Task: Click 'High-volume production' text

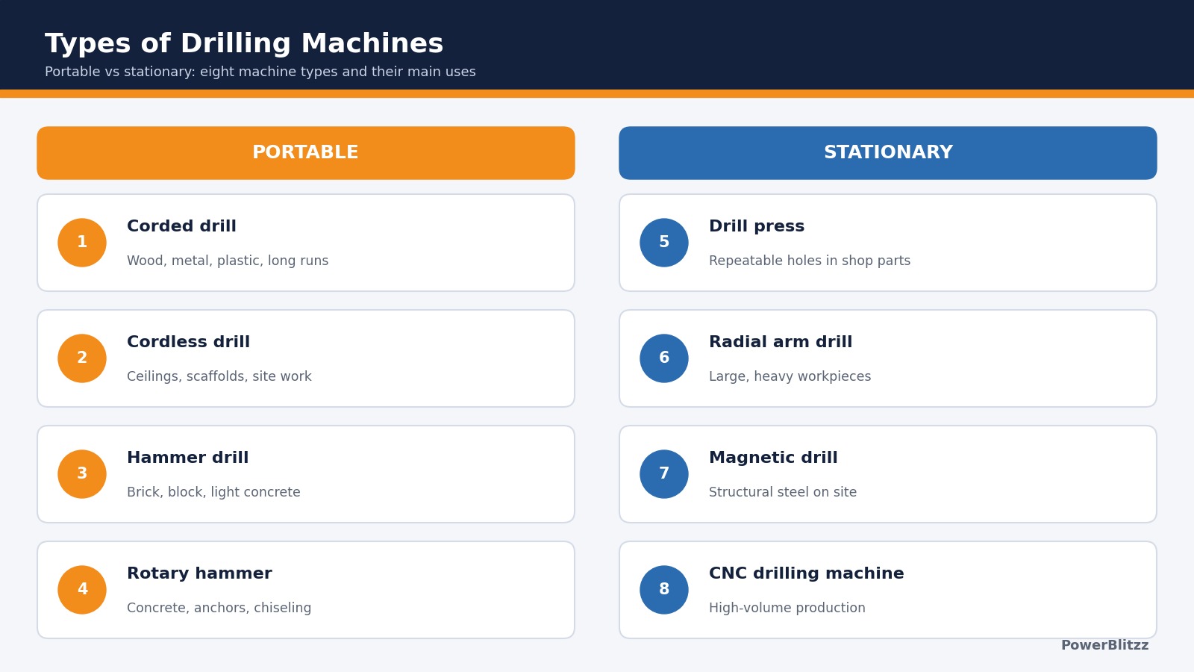Action: coord(787,609)
